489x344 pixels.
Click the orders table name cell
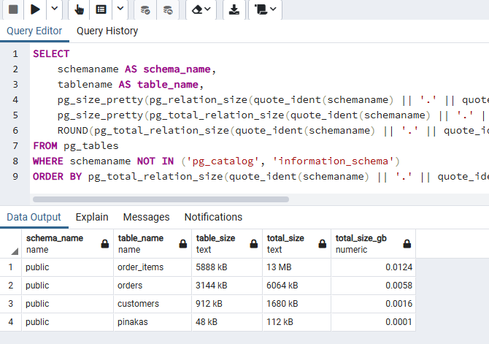[x=153, y=286]
